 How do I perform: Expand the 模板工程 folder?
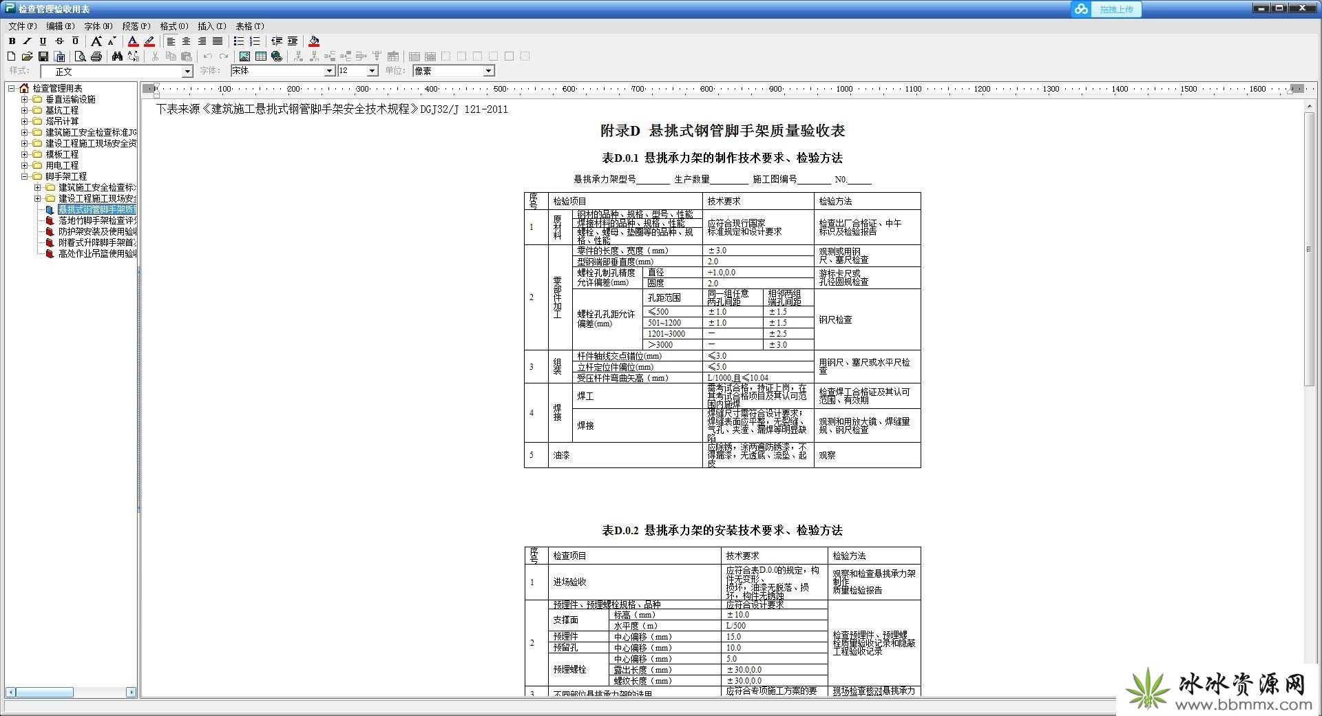coord(25,154)
